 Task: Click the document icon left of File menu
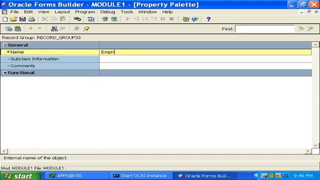coord(4,12)
